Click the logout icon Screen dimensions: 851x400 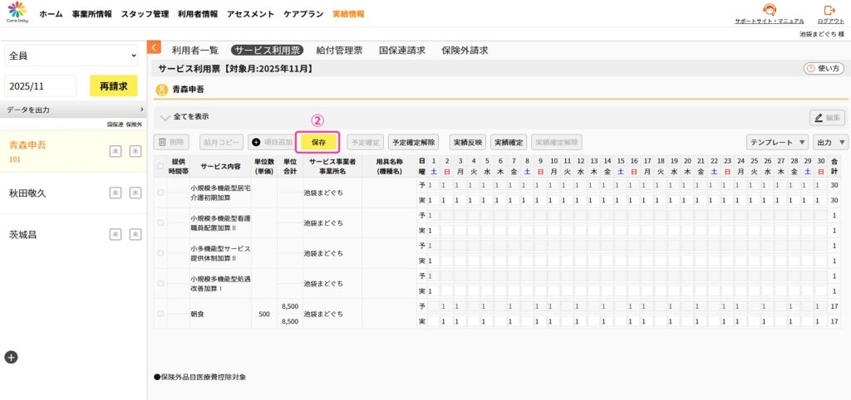829,10
